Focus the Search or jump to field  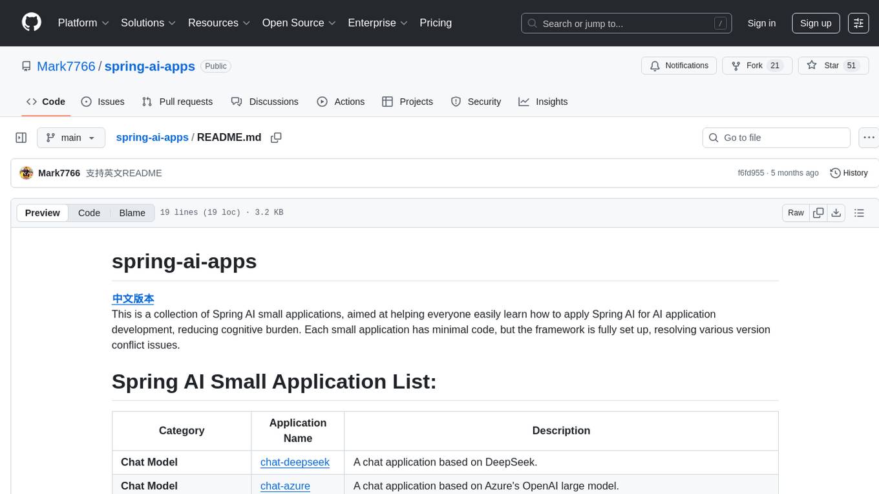click(626, 23)
